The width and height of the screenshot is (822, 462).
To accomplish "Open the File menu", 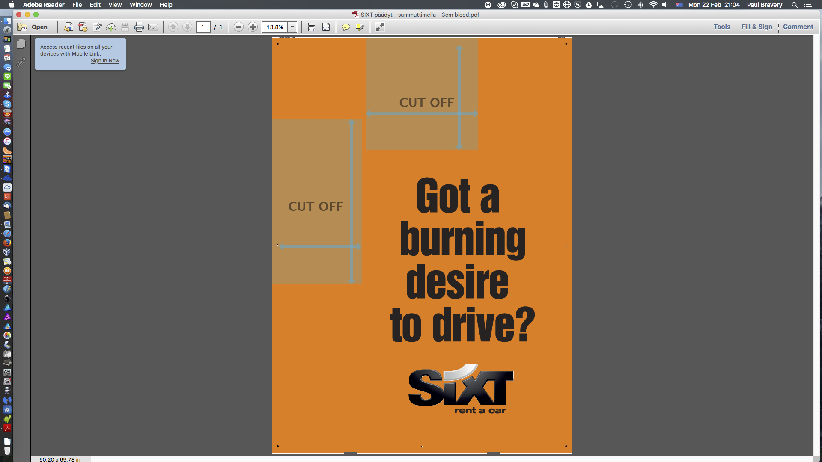I will 77,5.
